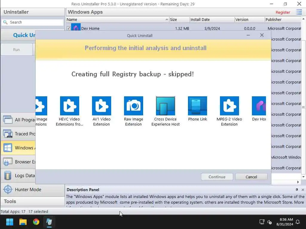Open the Traced Programs module icon
The height and width of the screenshot is (229, 306).
tap(8, 134)
